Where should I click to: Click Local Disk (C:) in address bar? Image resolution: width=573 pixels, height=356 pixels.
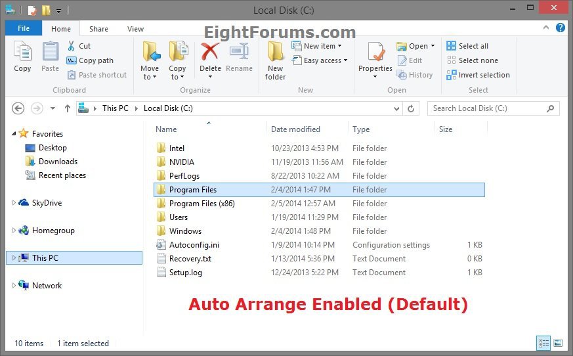tap(168, 108)
